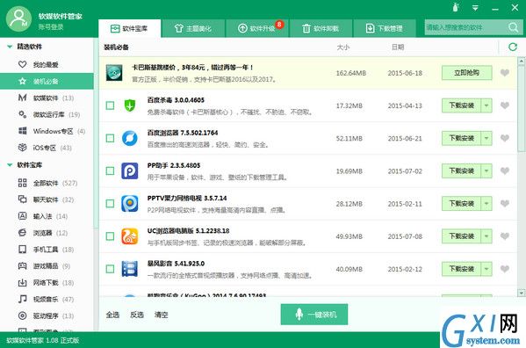This screenshot has width=526, height=348.
Task: Expand UC浏览器 download options arrow
Action: [x=486, y=236]
